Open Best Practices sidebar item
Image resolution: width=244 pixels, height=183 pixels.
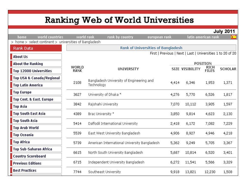click(x=36, y=170)
